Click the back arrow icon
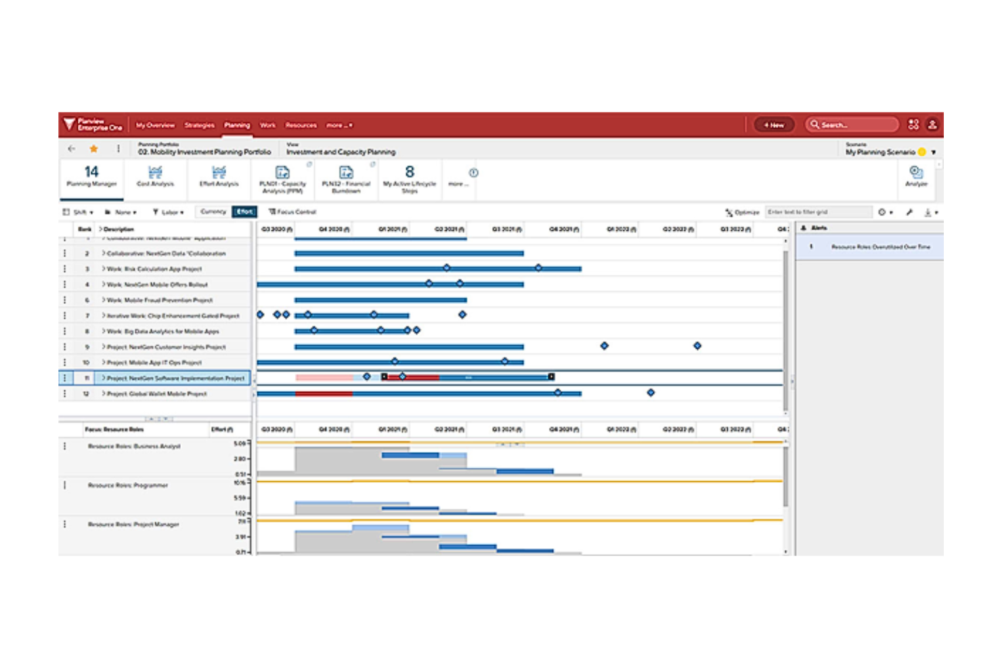 [72, 149]
